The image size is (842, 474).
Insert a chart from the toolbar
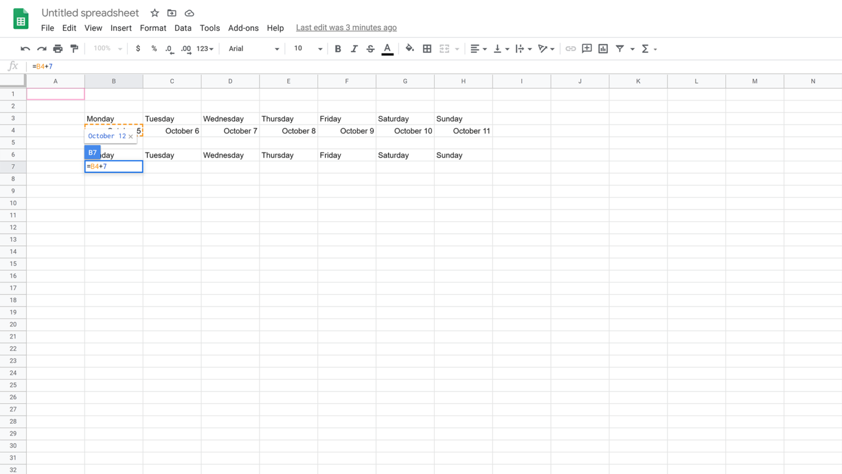click(x=602, y=48)
